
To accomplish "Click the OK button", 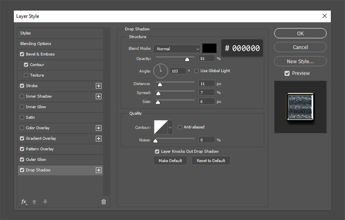I will coord(300,33).
